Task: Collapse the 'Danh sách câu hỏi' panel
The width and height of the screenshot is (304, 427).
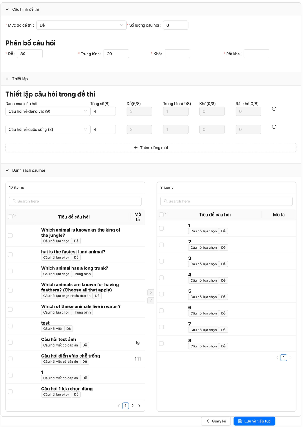Action: [7, 170]
